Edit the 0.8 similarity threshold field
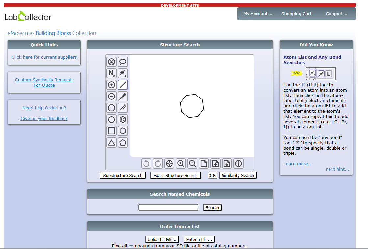 [x=212, y=176]
